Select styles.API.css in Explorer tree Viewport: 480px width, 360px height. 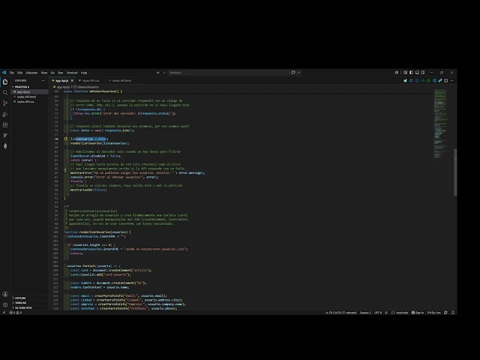(x=30, y=102)
